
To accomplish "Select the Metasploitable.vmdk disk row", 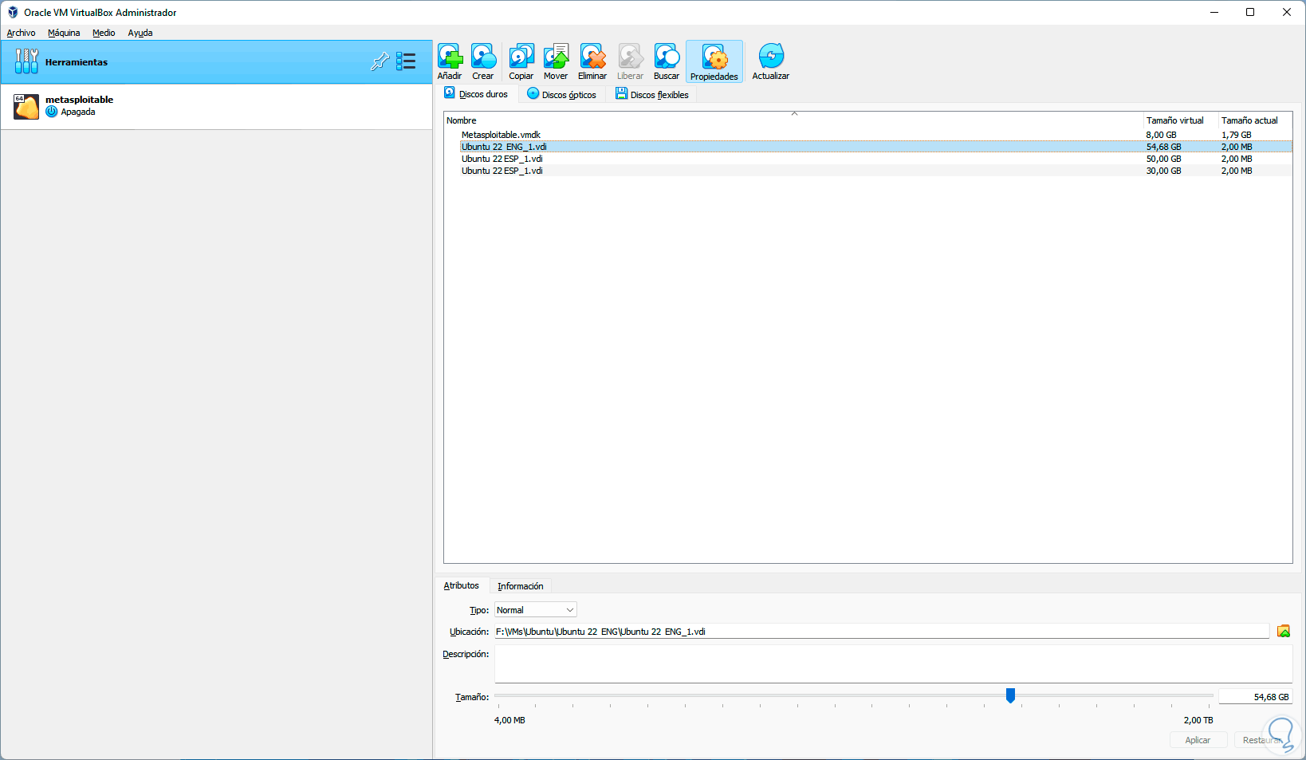I will (x=875, y=135).
